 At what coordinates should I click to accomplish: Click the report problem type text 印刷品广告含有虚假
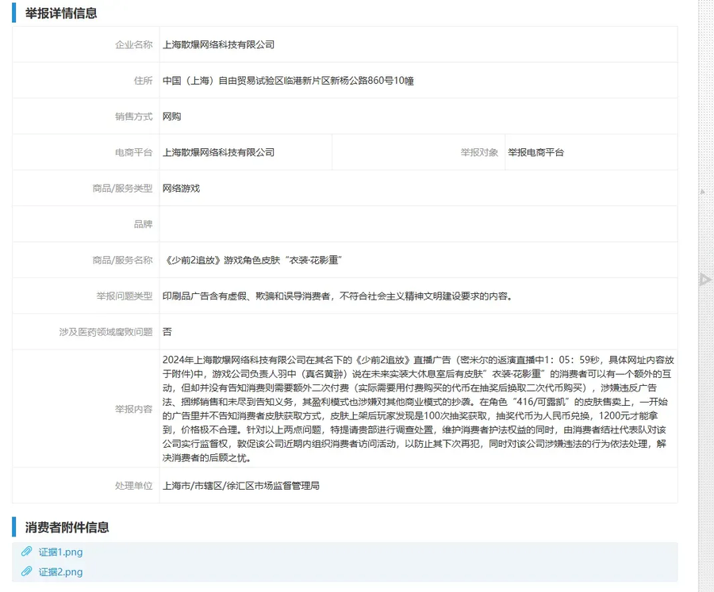205,296
